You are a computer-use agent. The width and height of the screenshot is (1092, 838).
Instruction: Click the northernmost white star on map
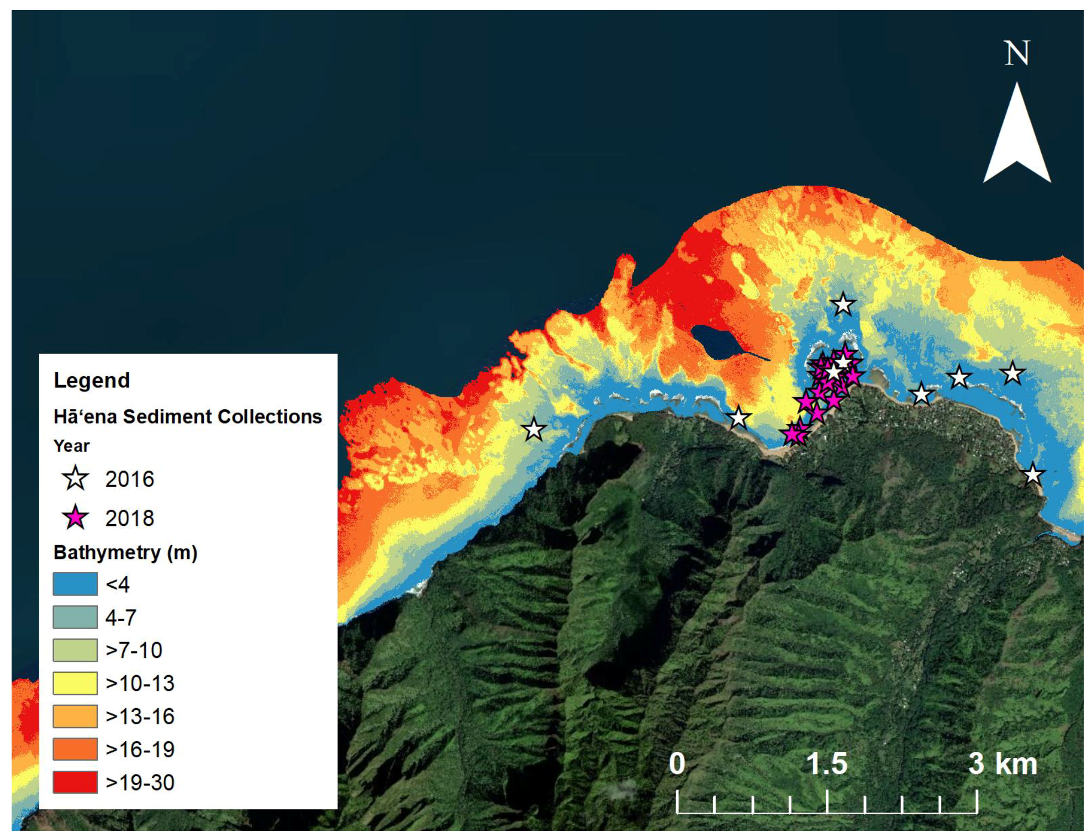(842, 304)
